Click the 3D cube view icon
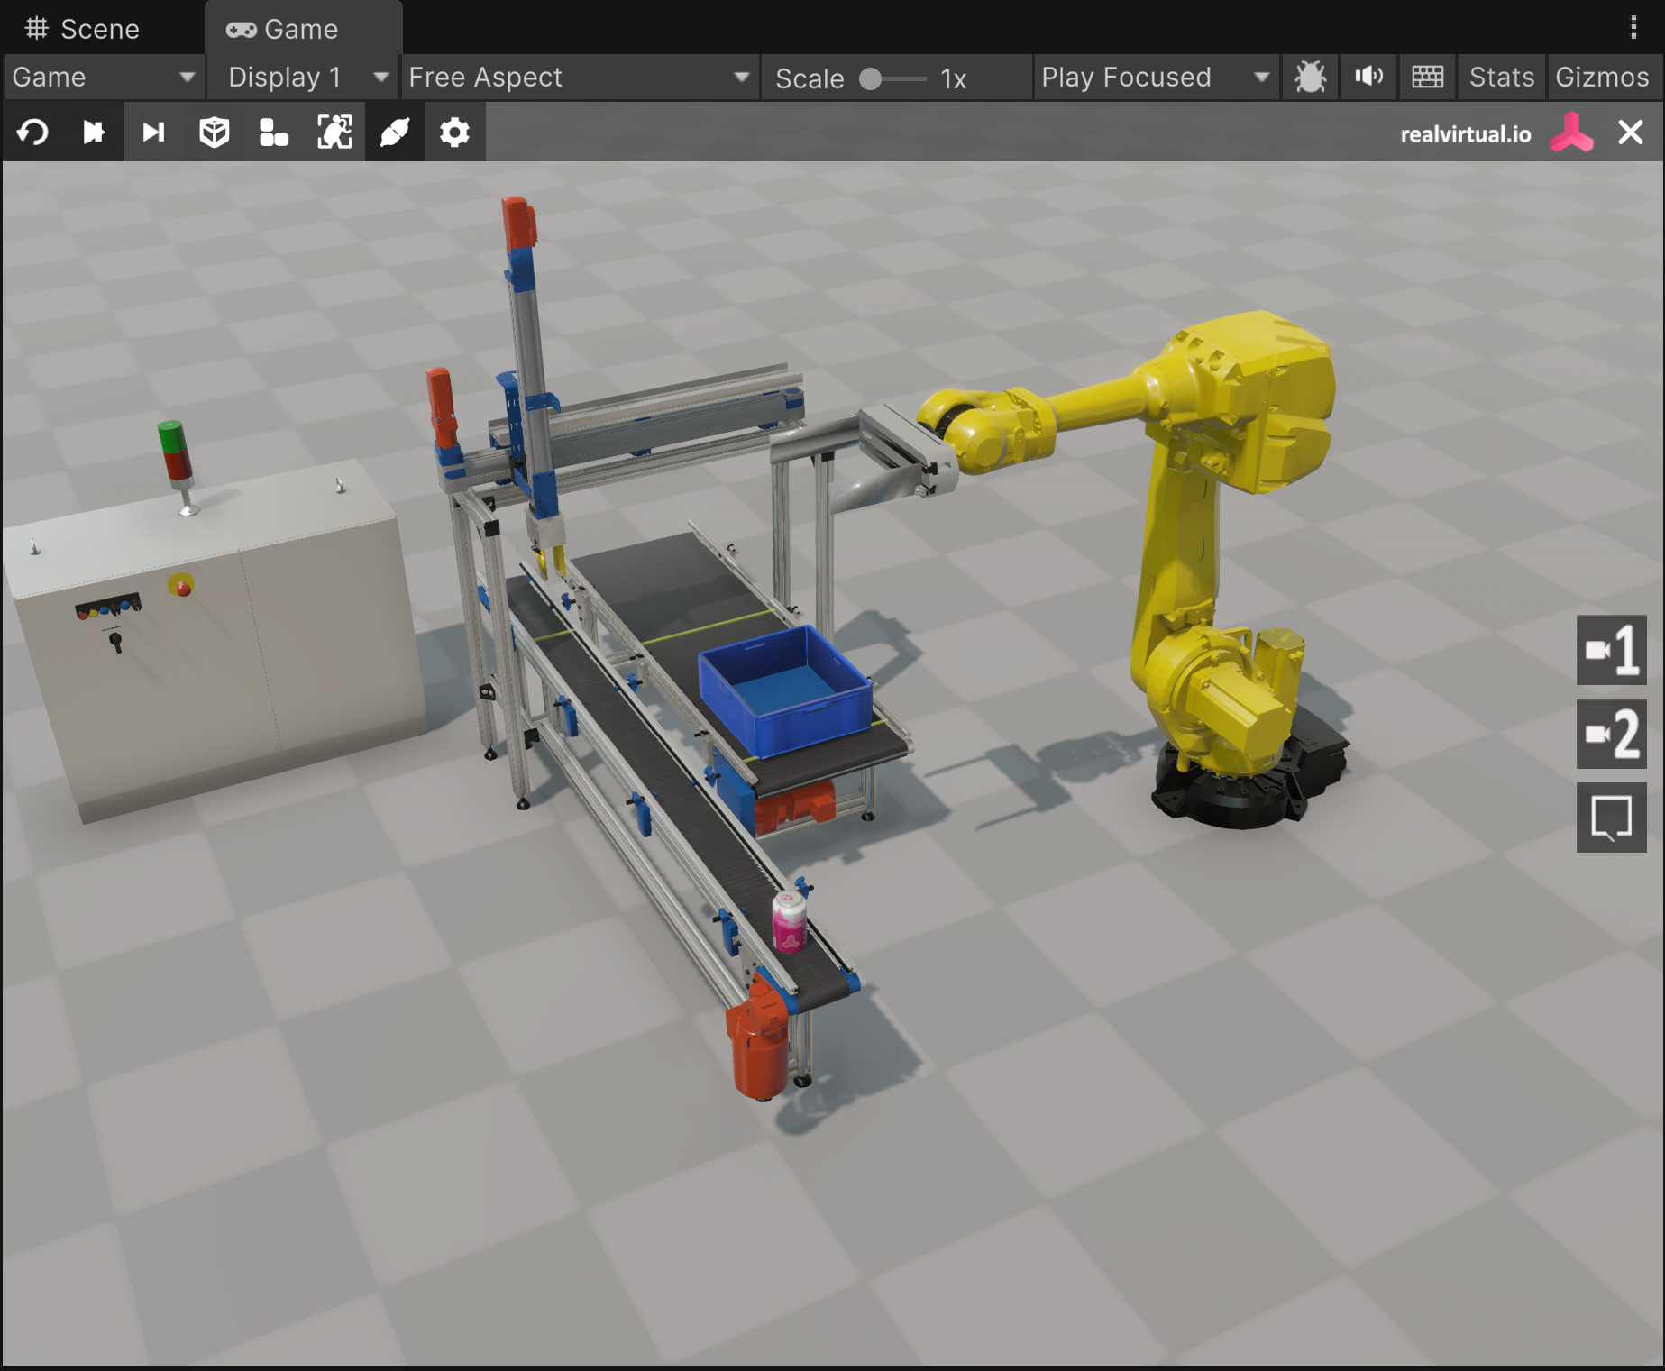 tap(214, 133)
